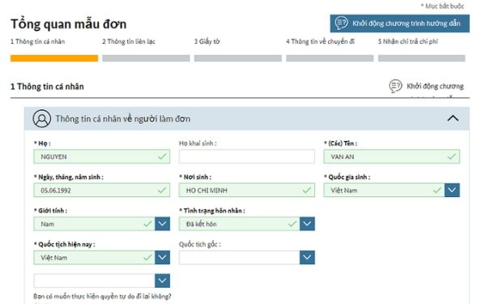This screenshot has height=304, width=486.
Task: Click the checkmark icon in Tên field
Action: click(452, 156)
